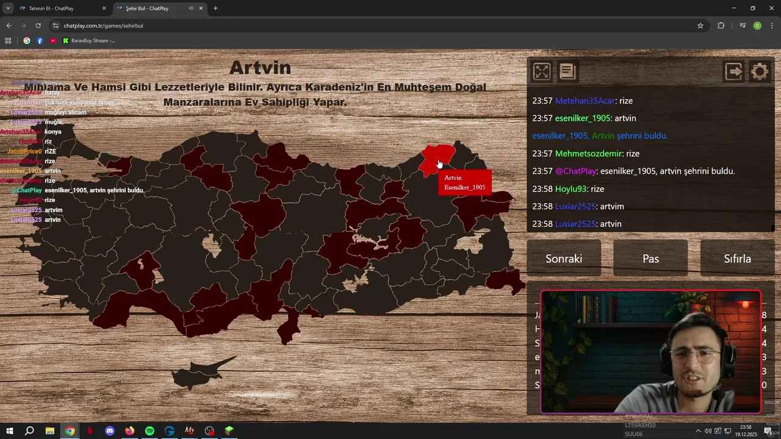
Task: Open Chrome profile avatar
Action: [x=757, y=26]
